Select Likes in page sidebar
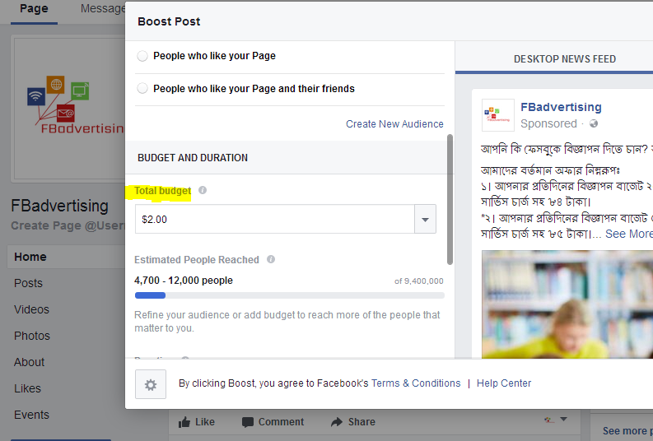Image resolution: width=653 pixels, height=441 pixels. (x=27, y=388)
